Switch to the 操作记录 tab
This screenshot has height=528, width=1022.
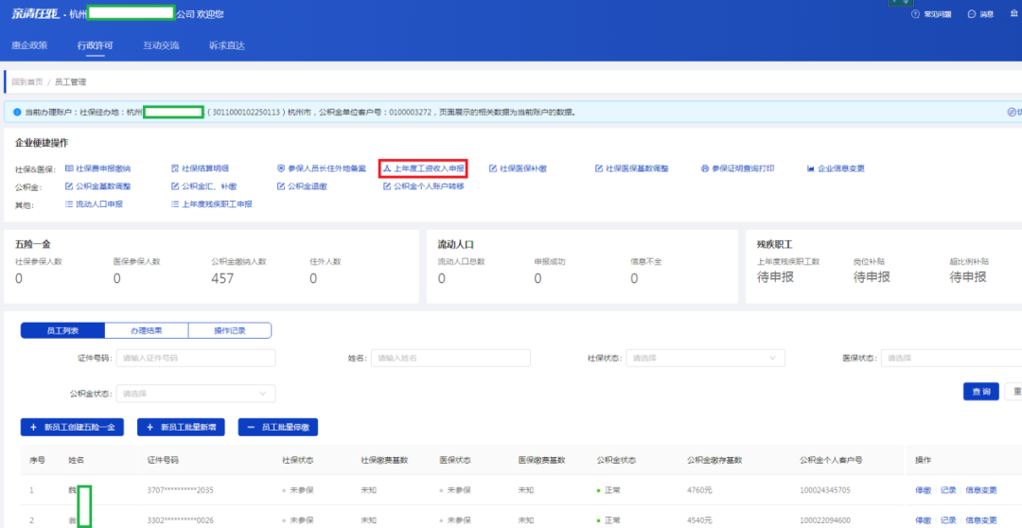click(229, 330)
